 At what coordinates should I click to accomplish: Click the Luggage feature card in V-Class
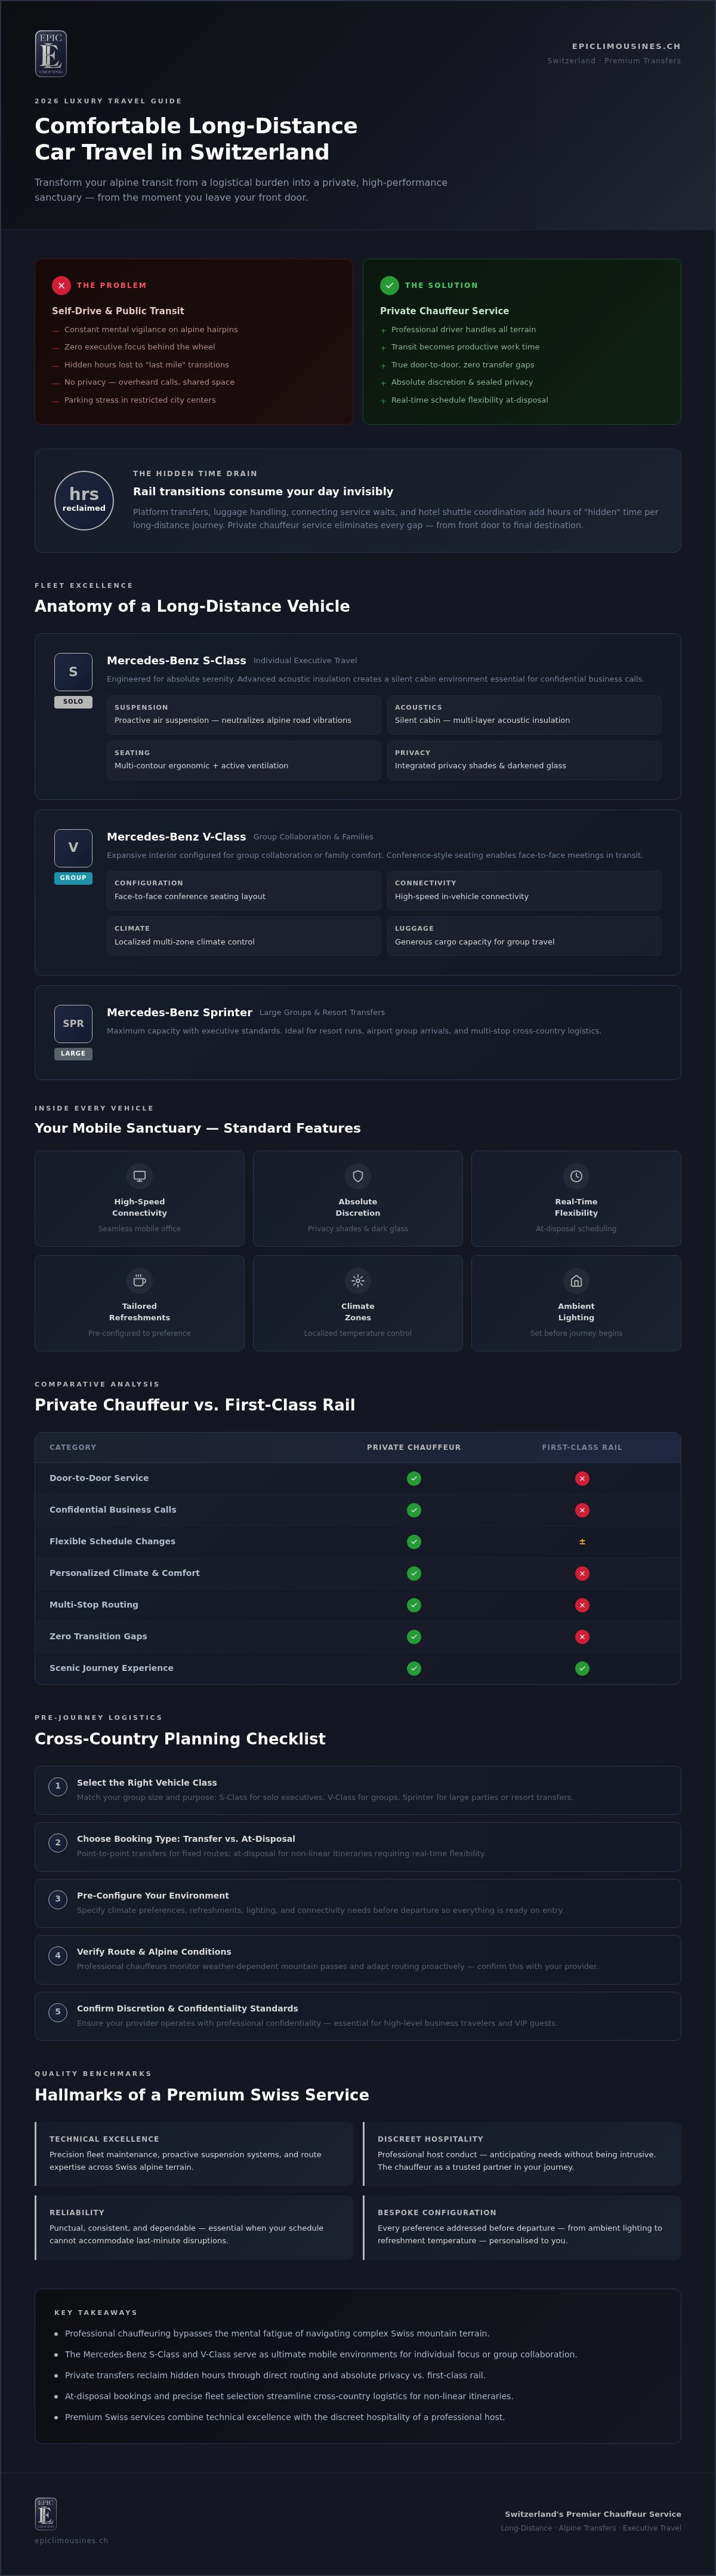click(524, 936)
